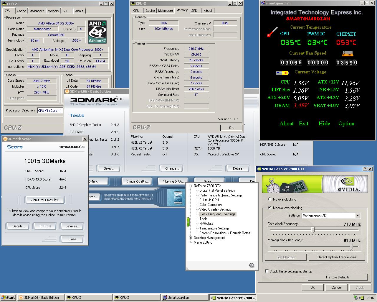Select Temperature Settings tree item
The width and height of the screenshot is (377, 302).
pyautogui.click(x=214, y=228)
